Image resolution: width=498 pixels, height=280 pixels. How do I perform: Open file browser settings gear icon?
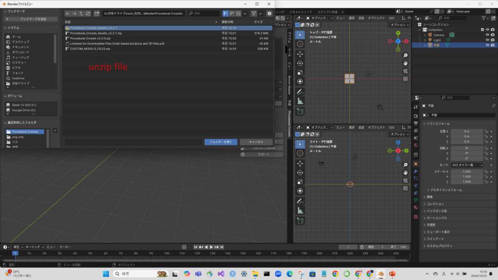[269, 14]
